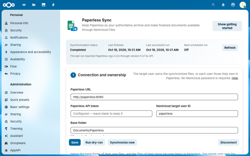Open the Dashboard app icon in top bar
Viewport: 250px width, 156px height.
pyautogui.click(x=24, y=5)
